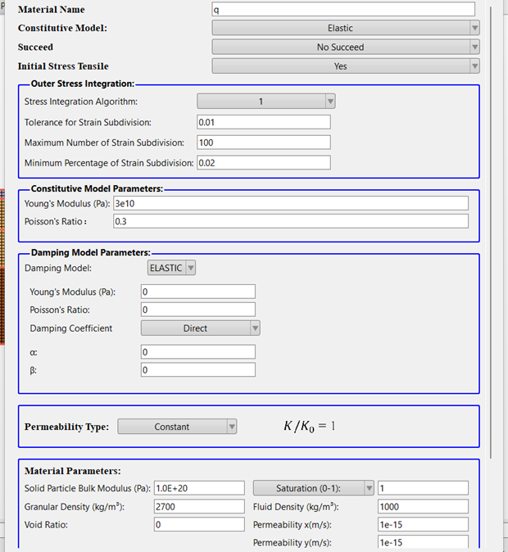This screenshot has height=552, width=508.
Task: Open the Damping Coefficient dropdown showing Direct
Action: coord(201,328)
